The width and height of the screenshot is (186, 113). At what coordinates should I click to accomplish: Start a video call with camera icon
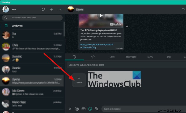click(183, 9)
